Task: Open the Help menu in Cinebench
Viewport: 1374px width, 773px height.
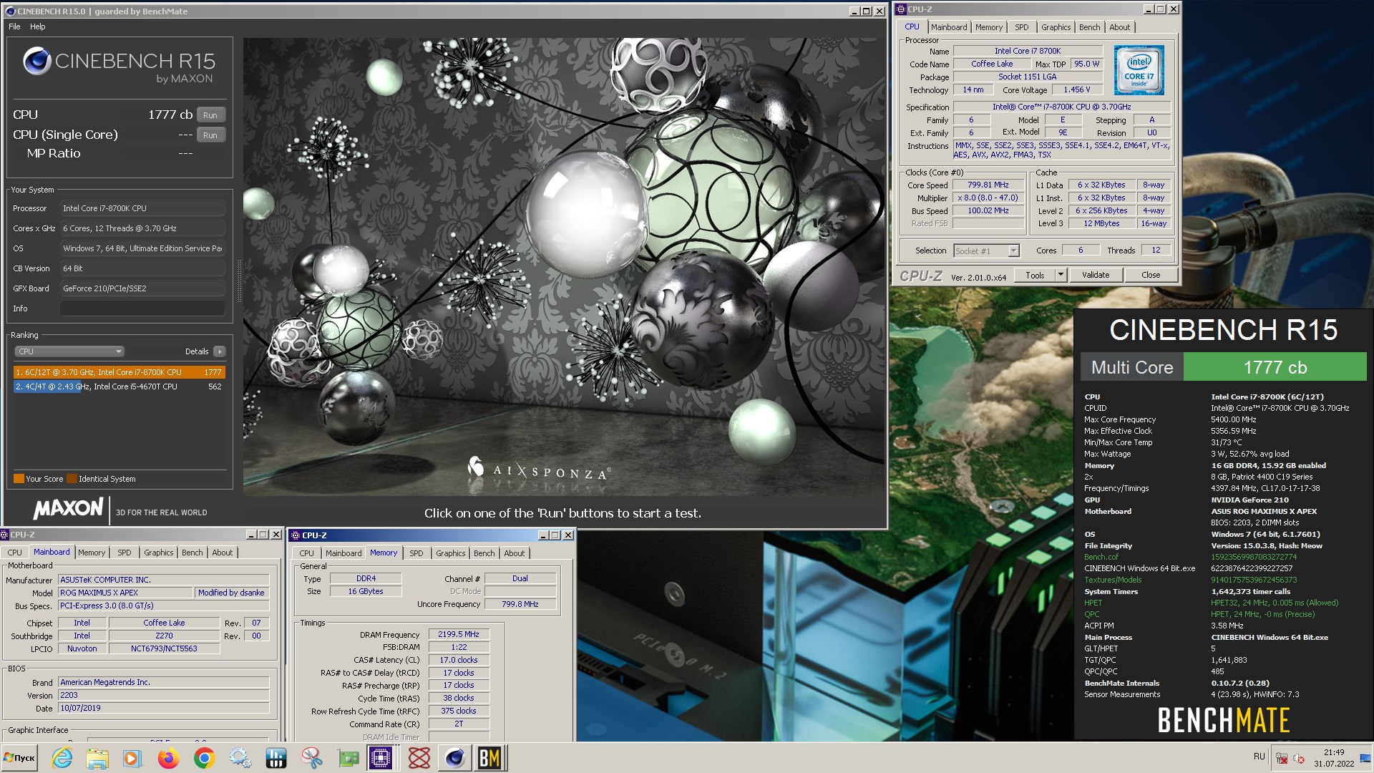Action: point(38,26)
